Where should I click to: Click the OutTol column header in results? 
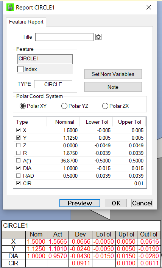click(149, 234)
